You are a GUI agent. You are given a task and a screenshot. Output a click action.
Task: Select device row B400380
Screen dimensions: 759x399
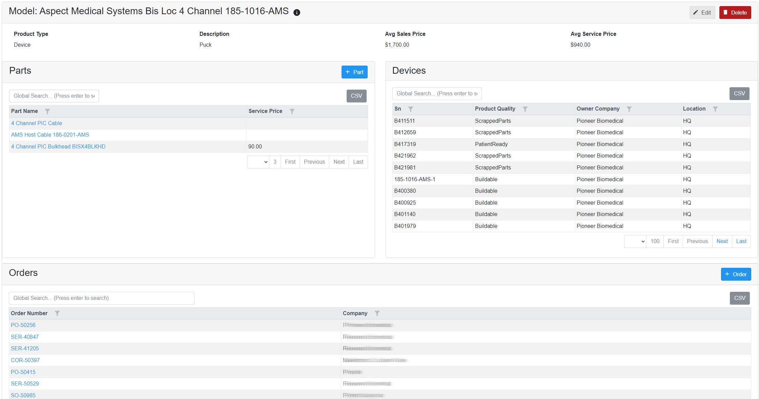click(571, 191)
